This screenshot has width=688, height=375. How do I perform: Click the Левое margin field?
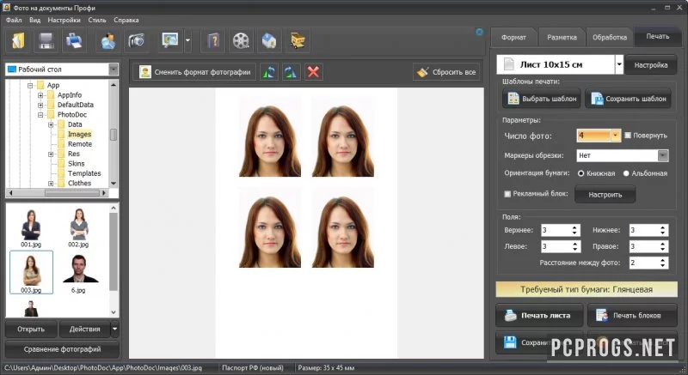(x=561, y=246)
